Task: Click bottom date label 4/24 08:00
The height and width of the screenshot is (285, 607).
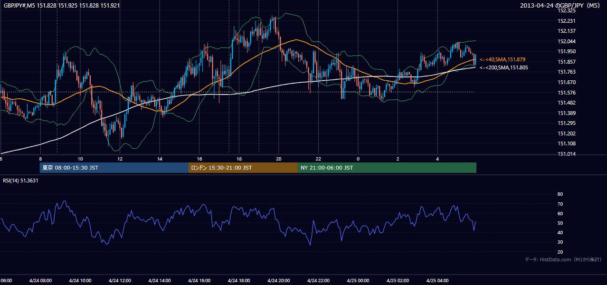Action: [40, 280]
